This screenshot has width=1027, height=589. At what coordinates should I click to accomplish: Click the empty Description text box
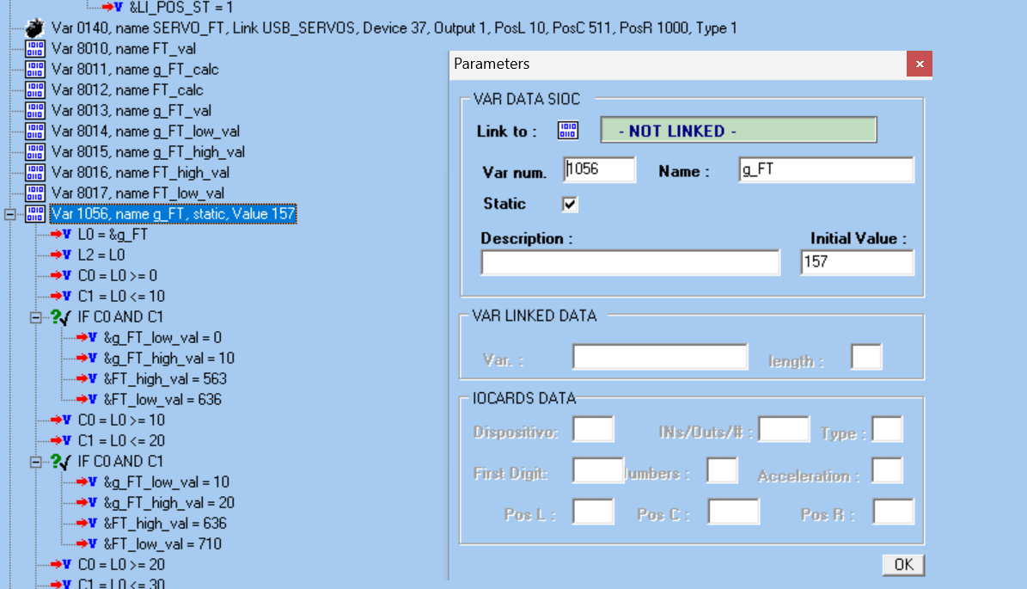pos(629,262)
